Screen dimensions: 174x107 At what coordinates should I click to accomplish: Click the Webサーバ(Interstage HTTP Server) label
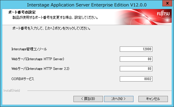[38, 59]
